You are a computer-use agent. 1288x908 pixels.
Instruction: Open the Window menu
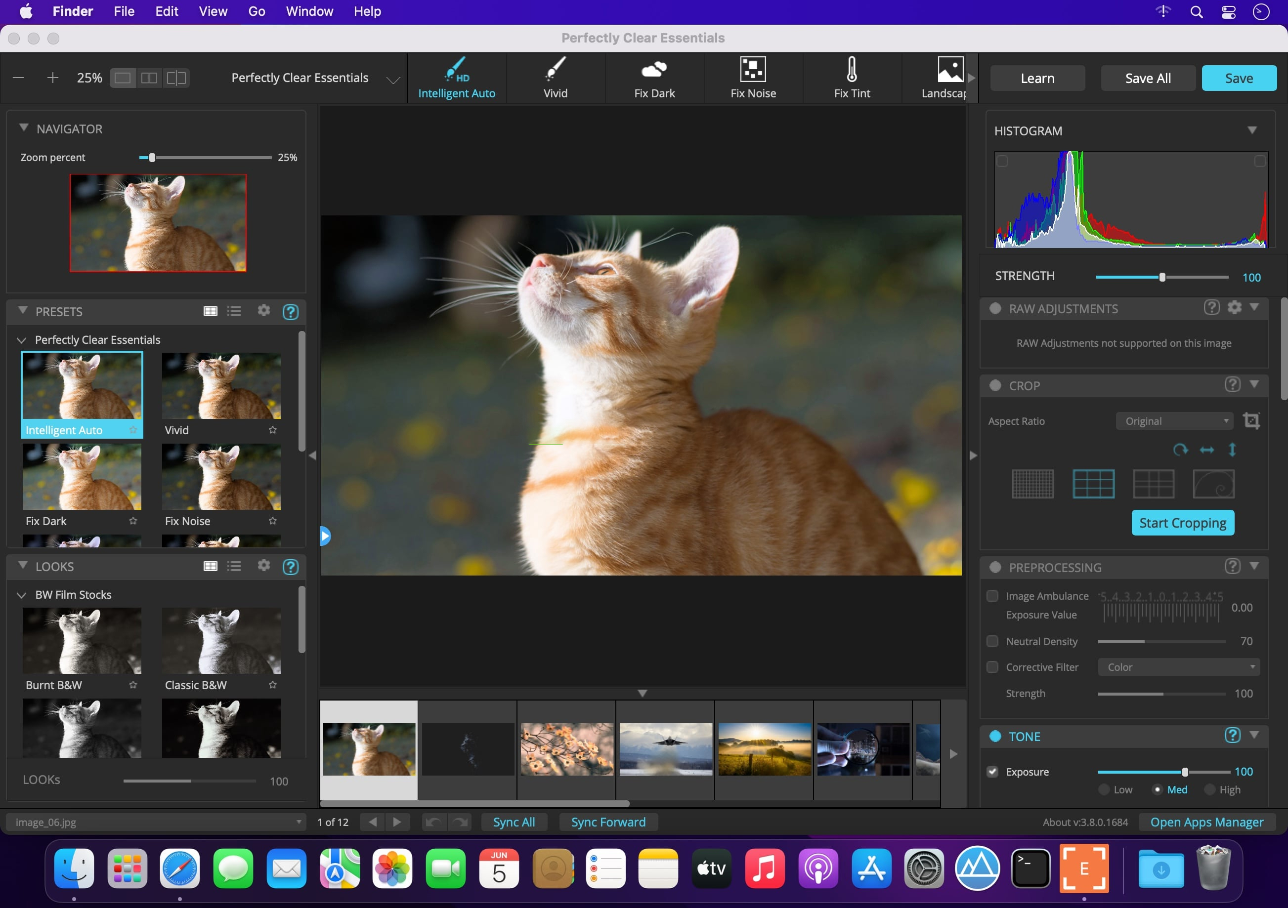tap(309, 11)
